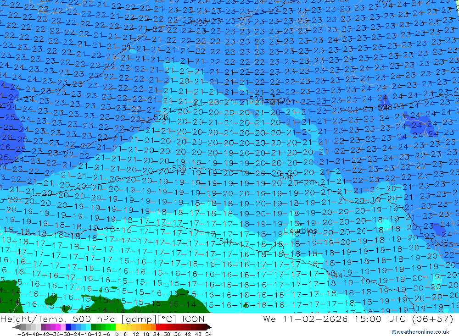Pick the bright yellow legend swatch above 0
This screenshot has width=459, height=336.
(118, 327)
